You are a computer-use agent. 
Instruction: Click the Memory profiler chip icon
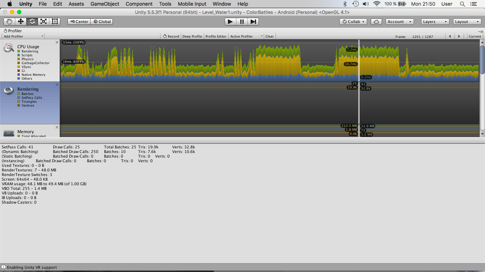point(9,133)
